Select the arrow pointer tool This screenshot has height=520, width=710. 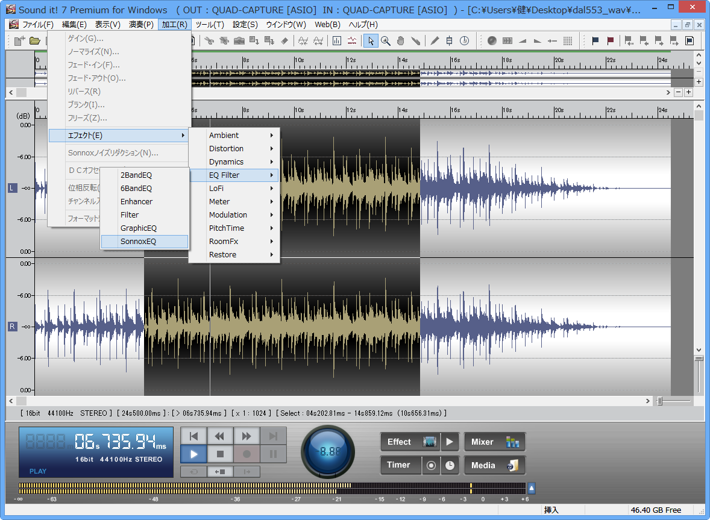(x=371, y=41)
